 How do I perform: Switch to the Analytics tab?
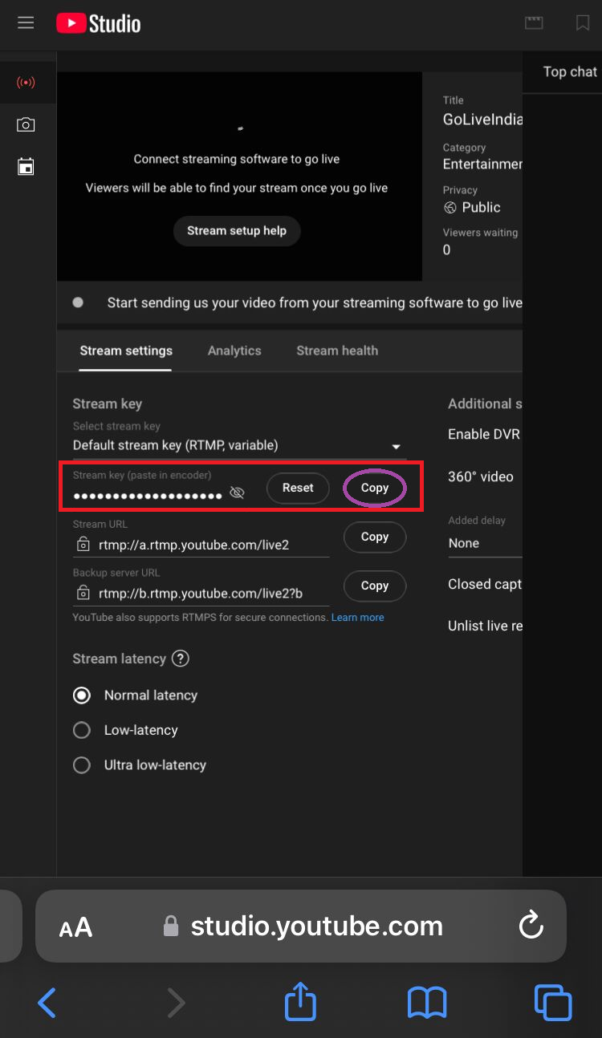tap(234, 351)
